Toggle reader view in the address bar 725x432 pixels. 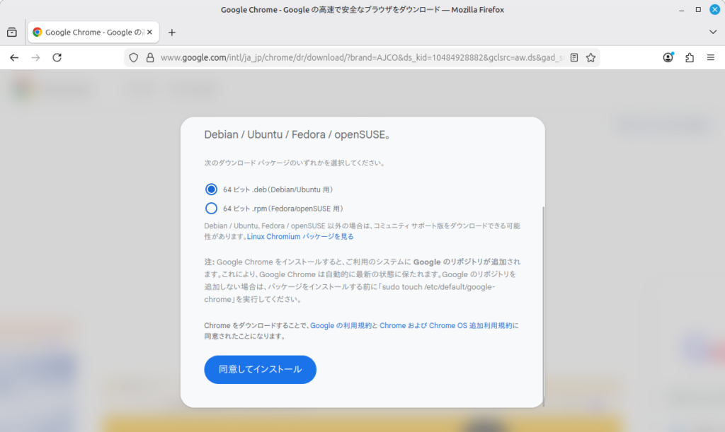point(574,58)
